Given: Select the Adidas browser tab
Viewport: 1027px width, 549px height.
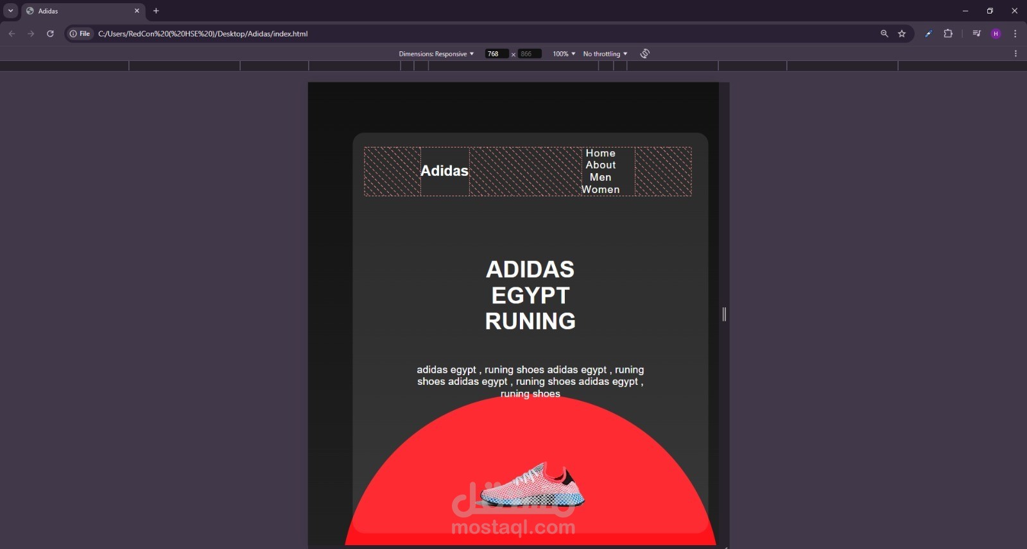Looking at the screenshot, I should coord(83,11).
